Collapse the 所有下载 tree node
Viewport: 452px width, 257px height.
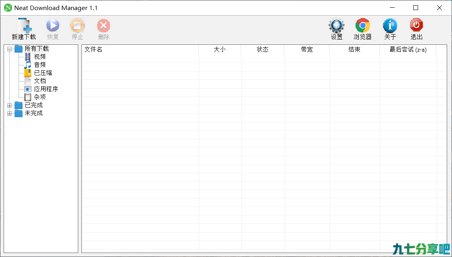pyautogui.click(x=10, y=49)
